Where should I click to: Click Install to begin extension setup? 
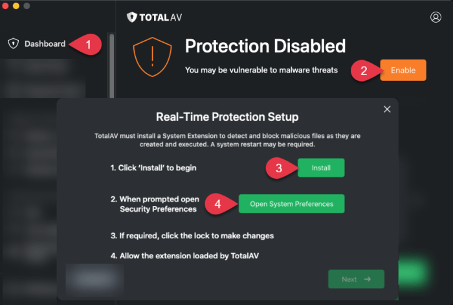(321, 168)
